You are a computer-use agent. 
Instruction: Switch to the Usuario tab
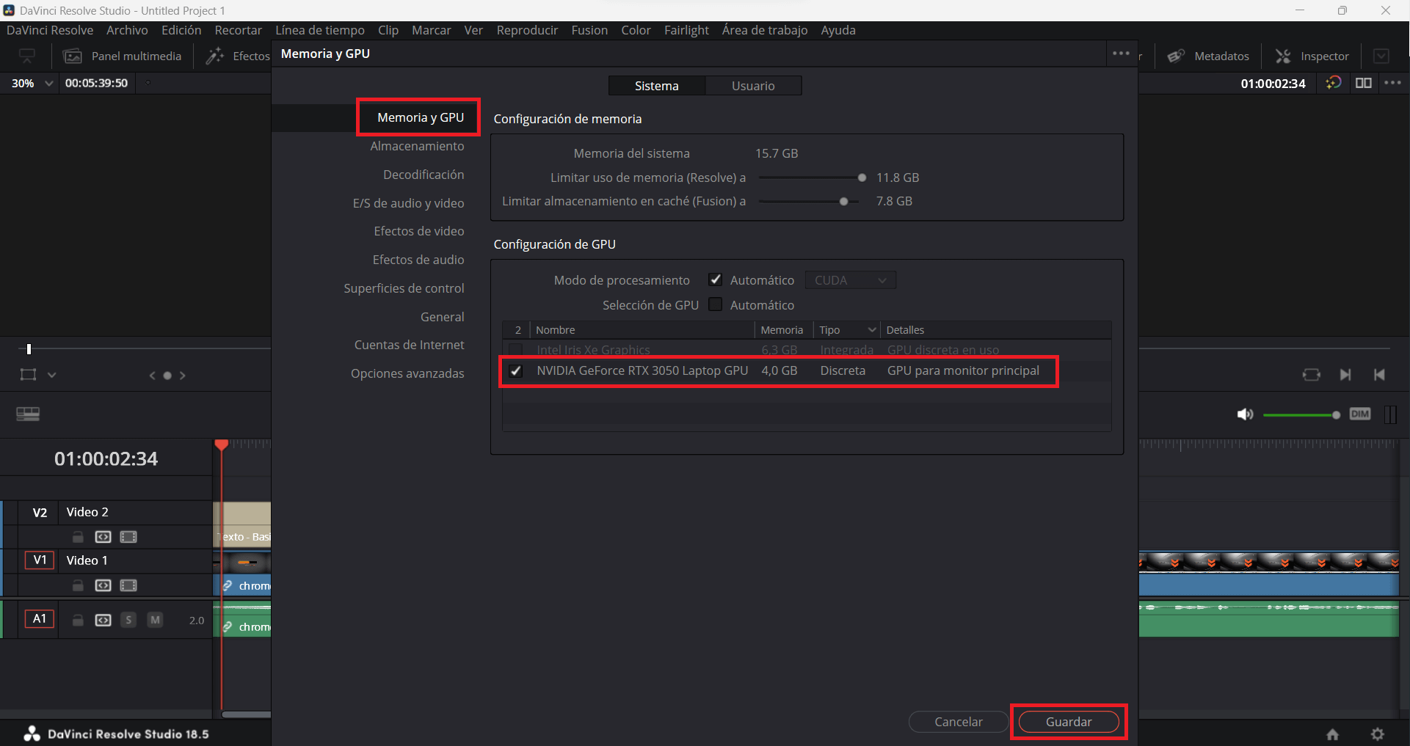(753, 86)
